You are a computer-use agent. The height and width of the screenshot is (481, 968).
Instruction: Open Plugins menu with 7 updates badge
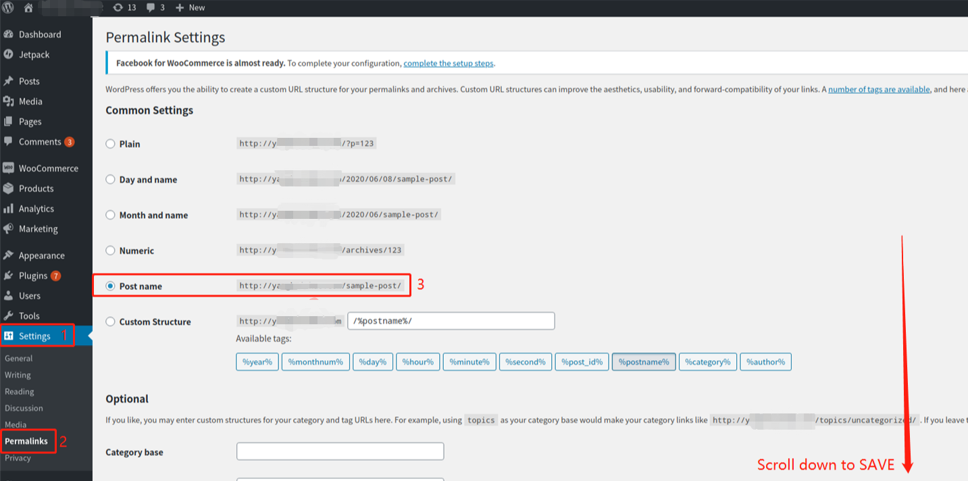coord(40,276)
